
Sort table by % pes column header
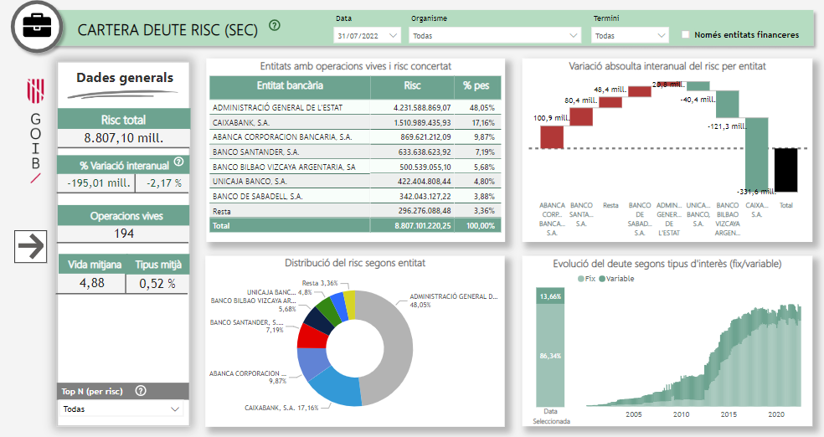pyautogui.click(x=476, y=85)
